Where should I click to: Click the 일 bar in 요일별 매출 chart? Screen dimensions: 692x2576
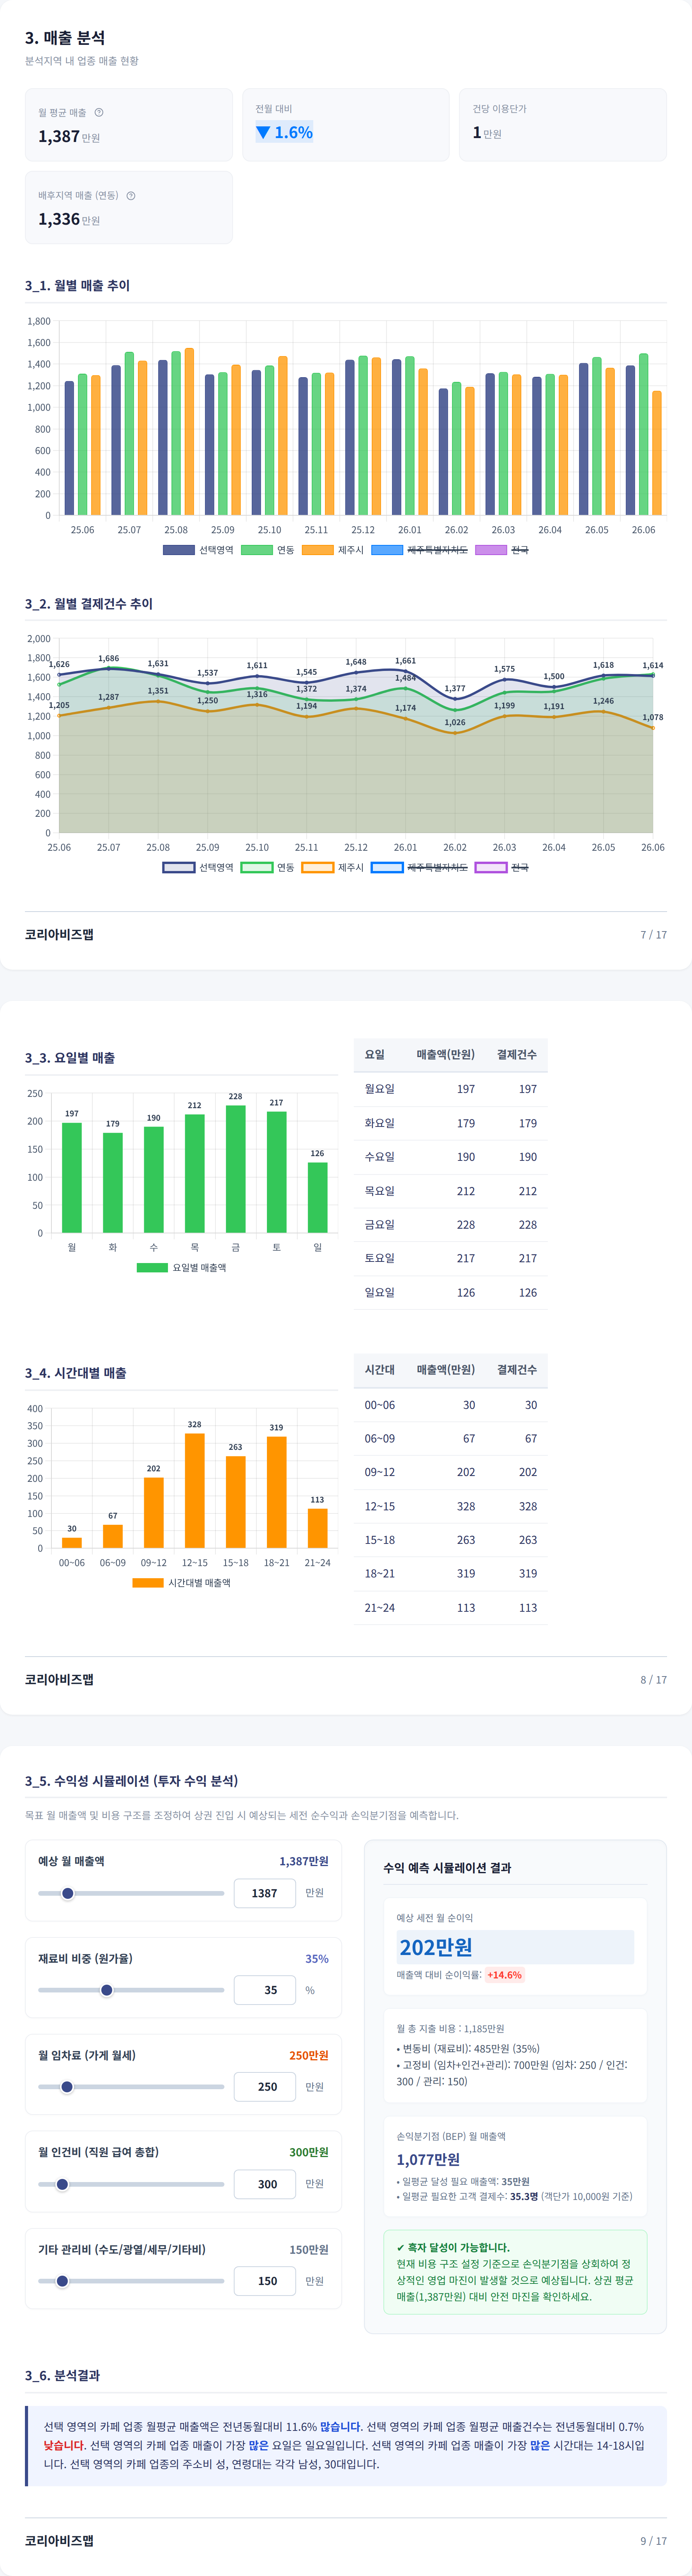318,1197
